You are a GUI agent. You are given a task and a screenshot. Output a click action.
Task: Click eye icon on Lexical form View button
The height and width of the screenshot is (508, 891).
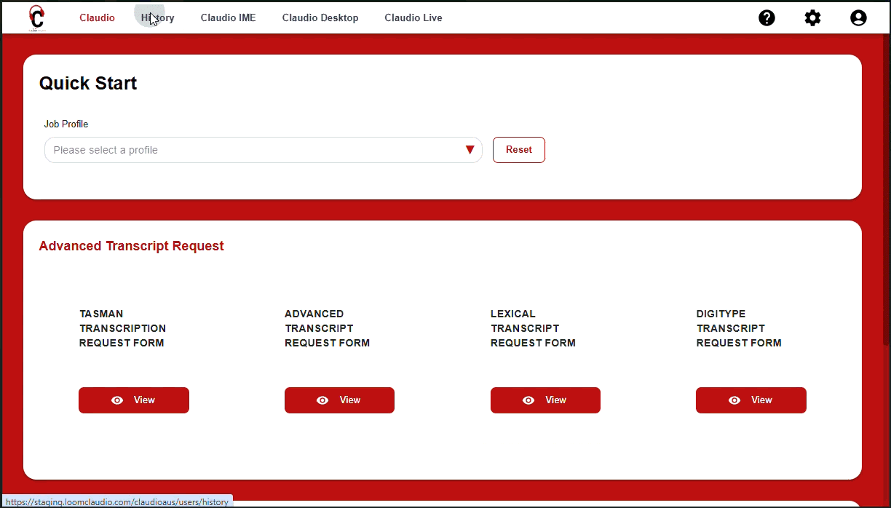tap(529, 400)
